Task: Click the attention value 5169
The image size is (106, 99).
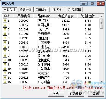Action: click(x=66, y=73)
